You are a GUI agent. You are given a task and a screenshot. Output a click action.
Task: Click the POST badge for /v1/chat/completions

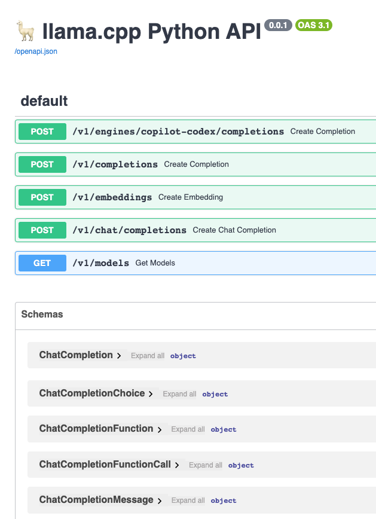click(x=42, y=230)
